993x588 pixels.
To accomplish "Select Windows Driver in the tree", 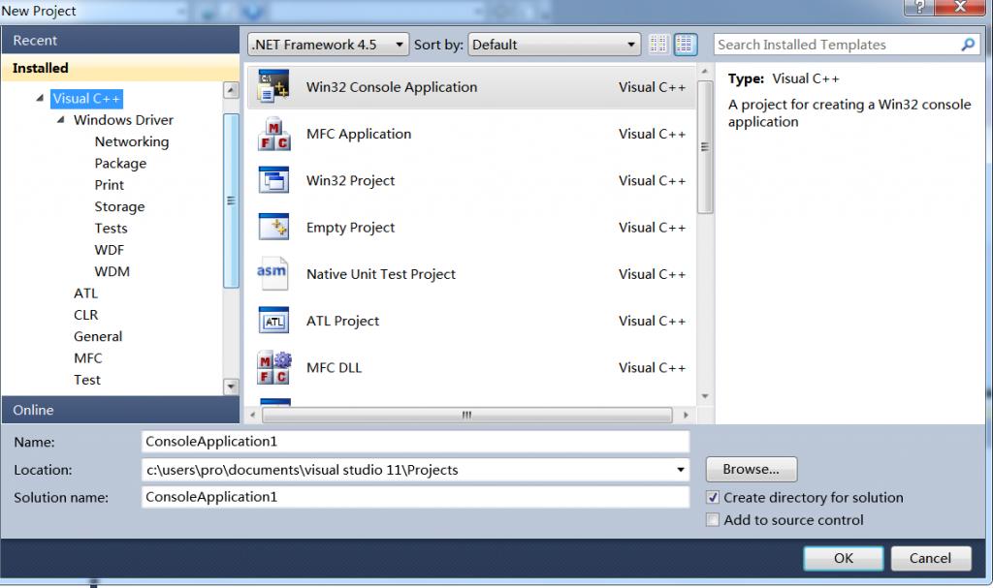I will [123, 119].
